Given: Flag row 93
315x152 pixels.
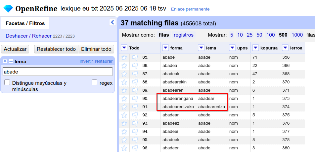Looking at the screenshot, I should point(135,123).
